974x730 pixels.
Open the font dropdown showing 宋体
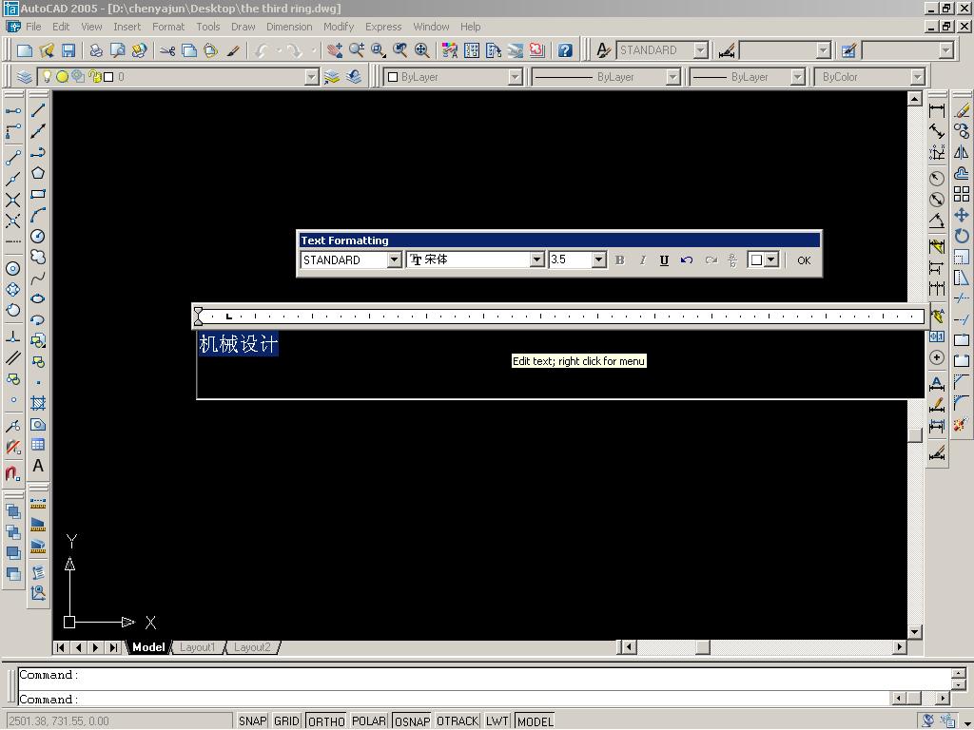click(537, 260)
